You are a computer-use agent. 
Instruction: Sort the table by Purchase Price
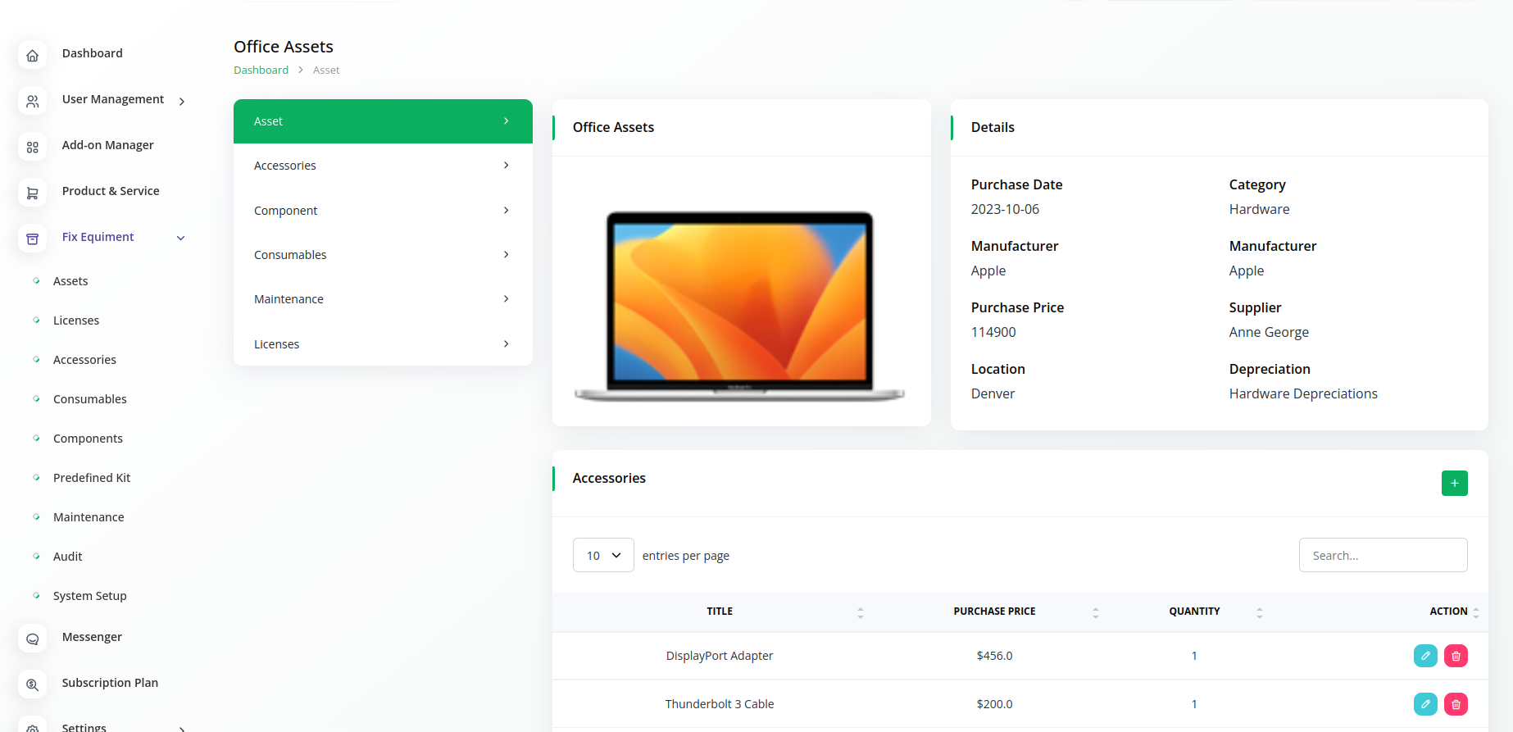click(994, 612)
